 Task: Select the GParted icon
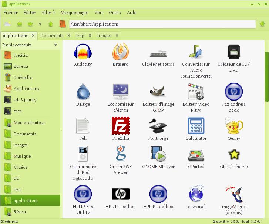196,154
